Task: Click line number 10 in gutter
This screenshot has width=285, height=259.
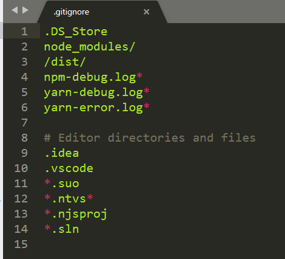Action: point(21,168)
